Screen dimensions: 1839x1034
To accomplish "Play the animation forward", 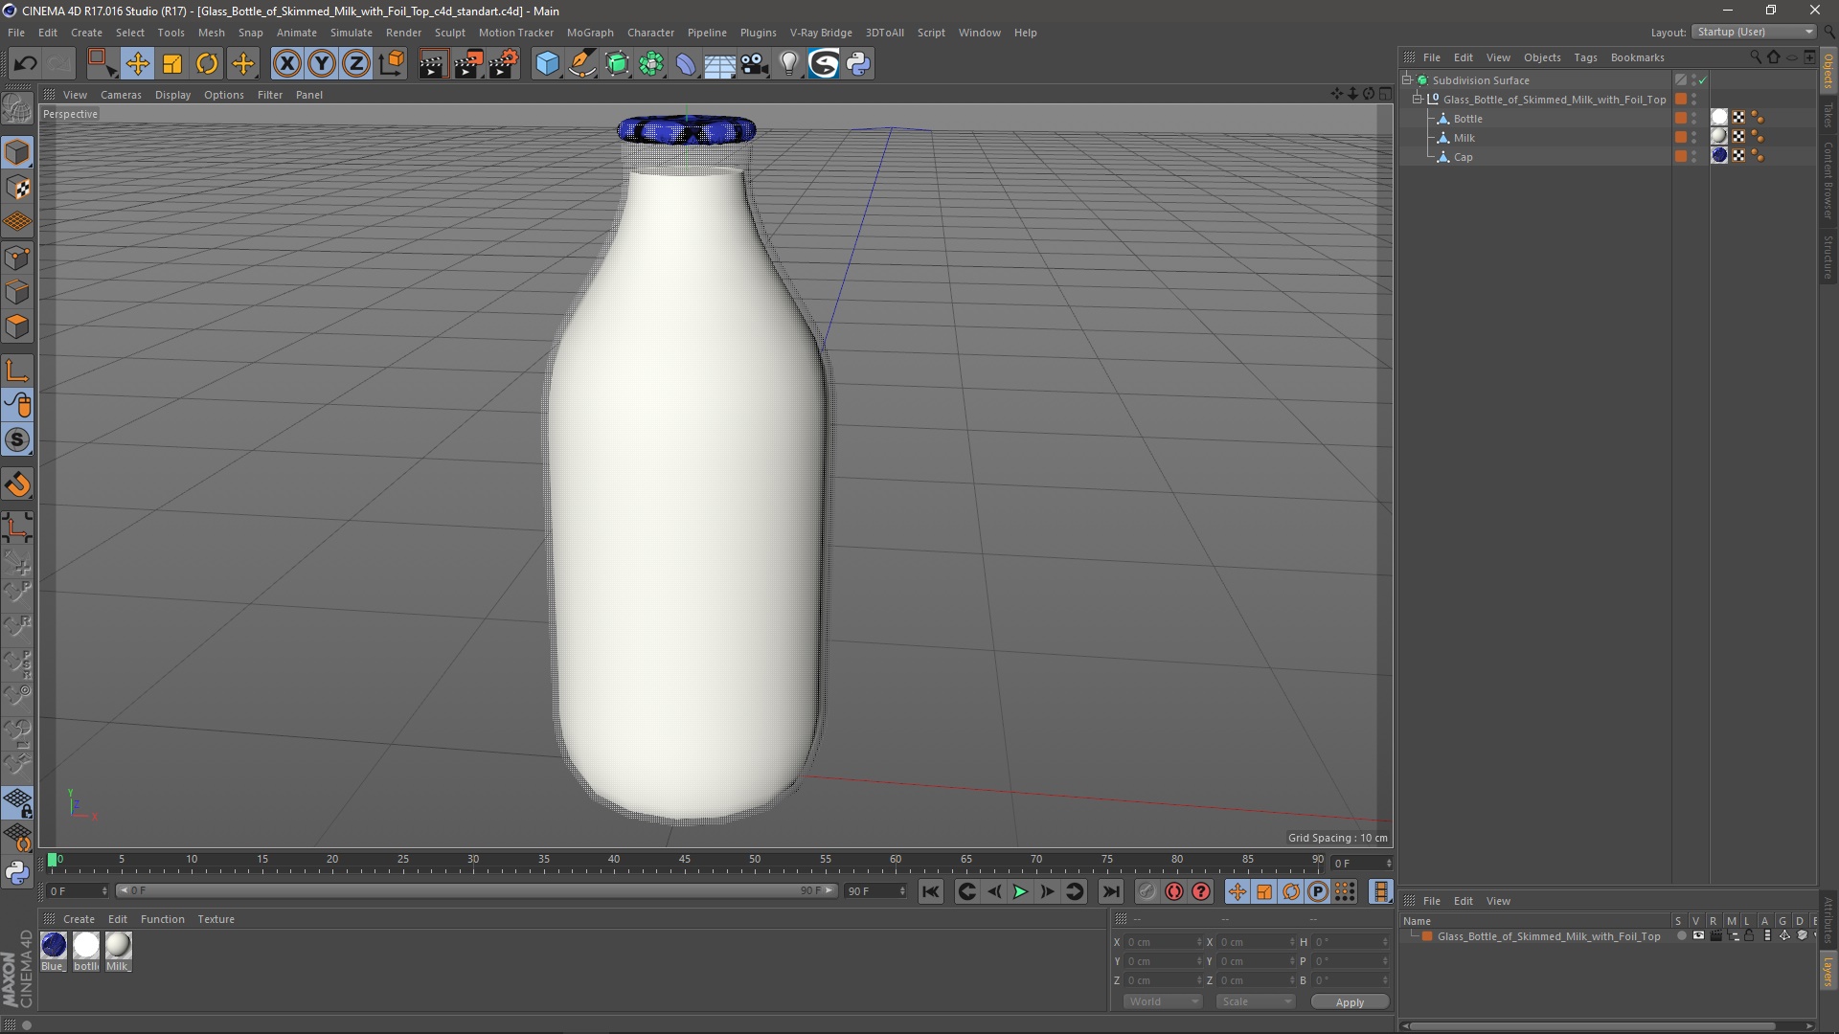I will [1020, 892].
